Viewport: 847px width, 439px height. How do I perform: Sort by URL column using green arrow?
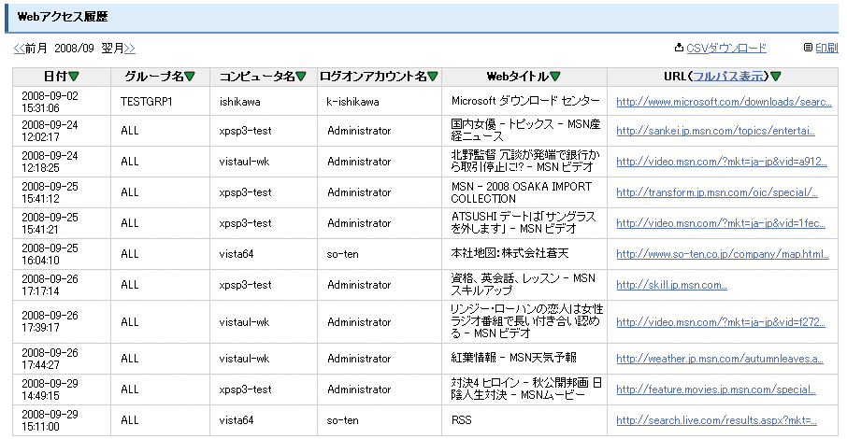click(776, 77)
